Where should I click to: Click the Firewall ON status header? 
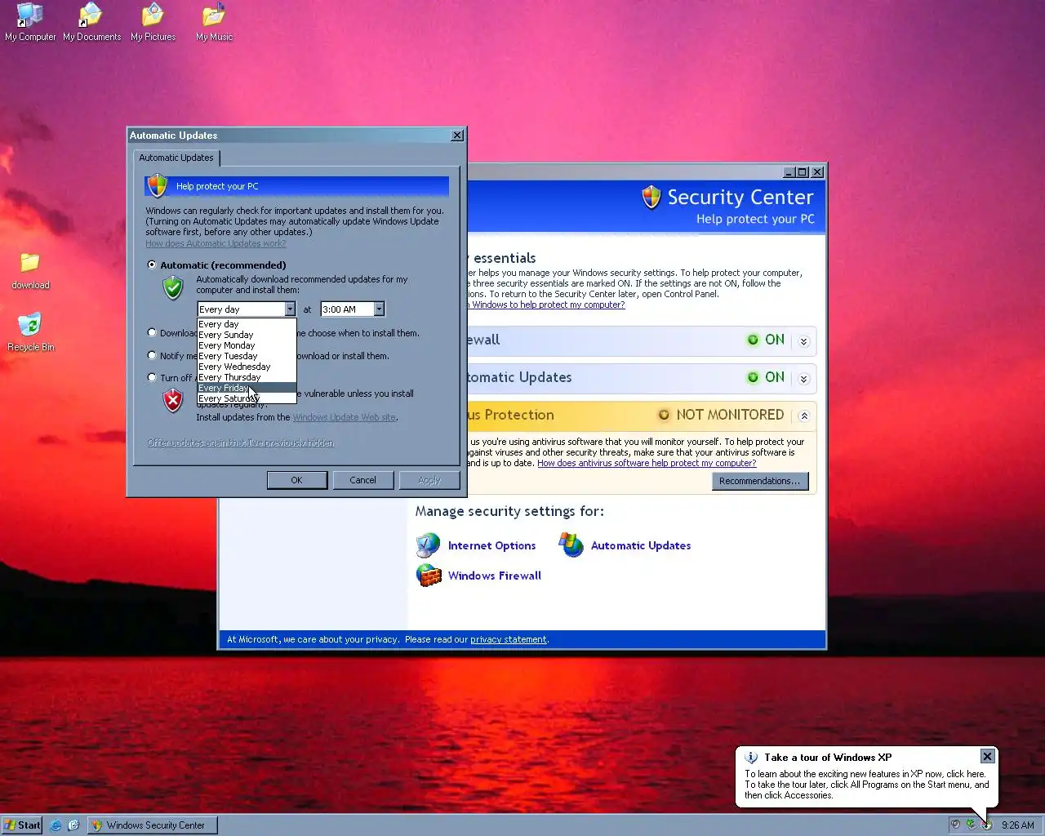(640, 340)
